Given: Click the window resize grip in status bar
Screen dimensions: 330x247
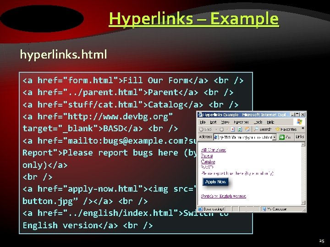Looking at the screenshot, I should 304,209.
